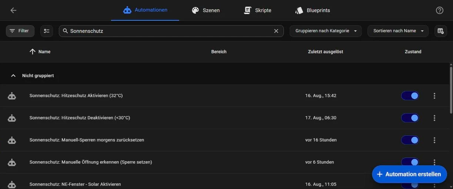
Task: Switch to the Szenen tab
Action: point(206,10)
